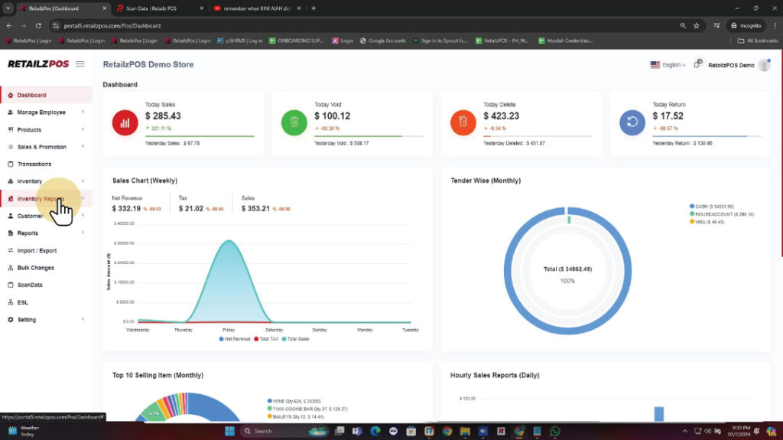Click the orange Today Delete trash icon
Viewport: 783px width, 440px height.
click(x=463, y=122)
